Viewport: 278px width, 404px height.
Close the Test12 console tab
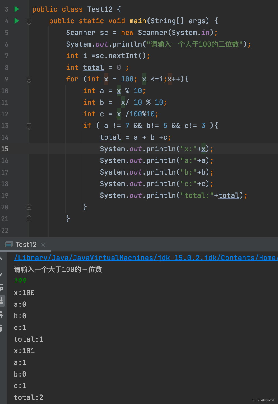[43, 245]
